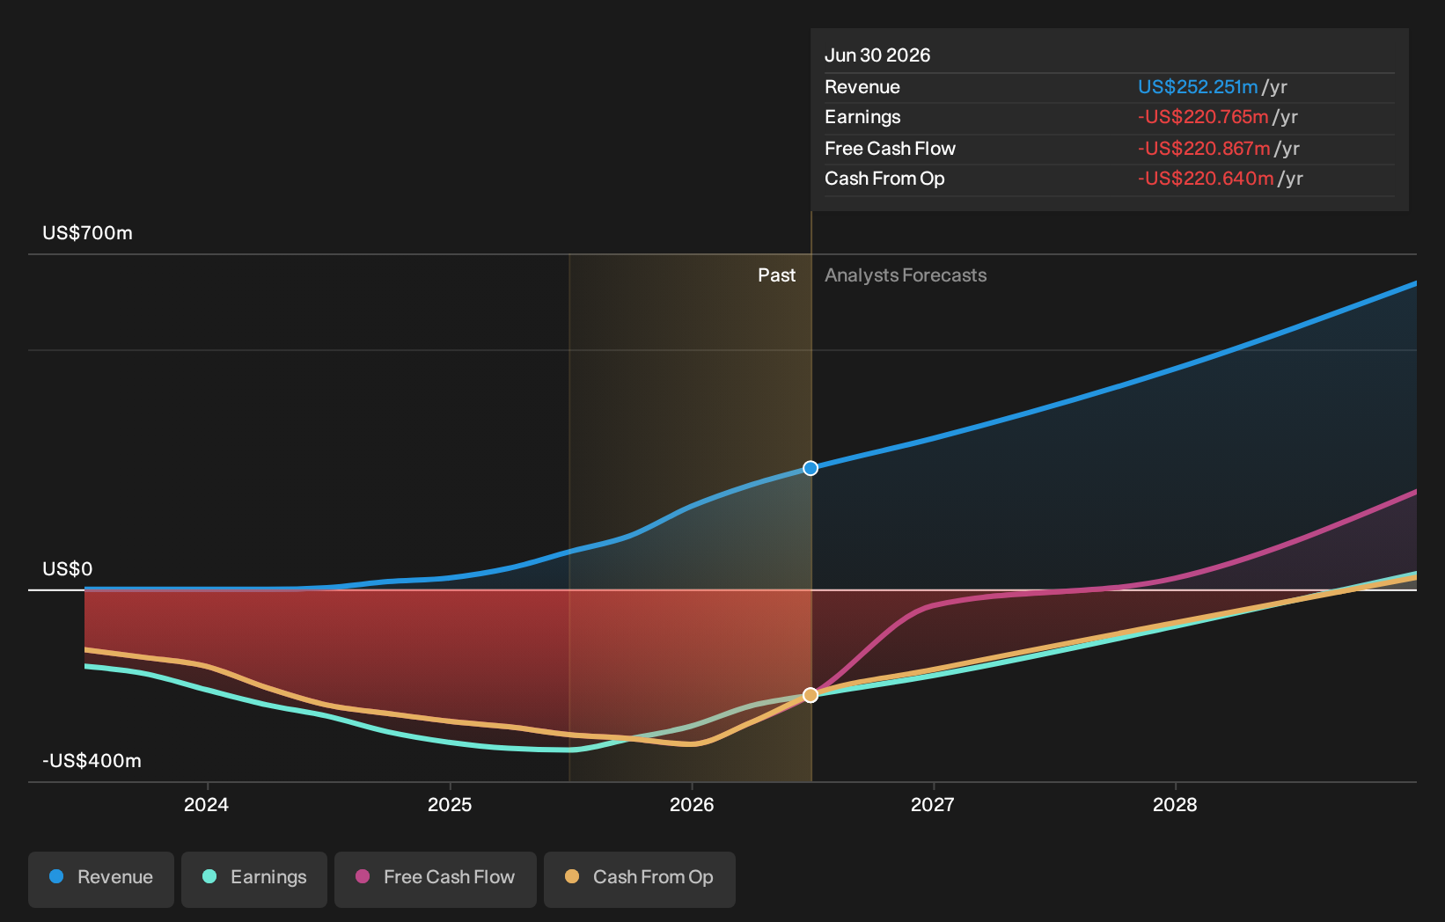Viewport: 1445px width, 922px height.
Task: Click the orange Cash From Op data point marker
Action: pyautogui.click(x=811, y=695)
